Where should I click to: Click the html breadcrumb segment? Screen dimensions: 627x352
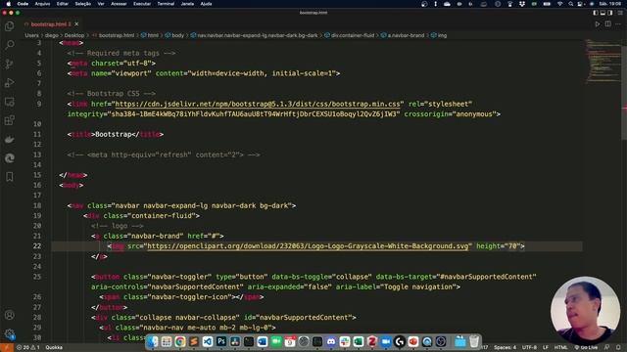(x=153, y=35)
